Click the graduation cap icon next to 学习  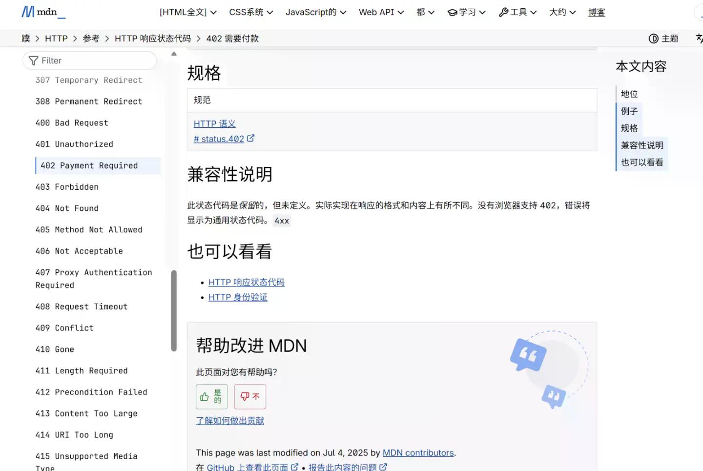pyautogui.click(x=451, y=12)
